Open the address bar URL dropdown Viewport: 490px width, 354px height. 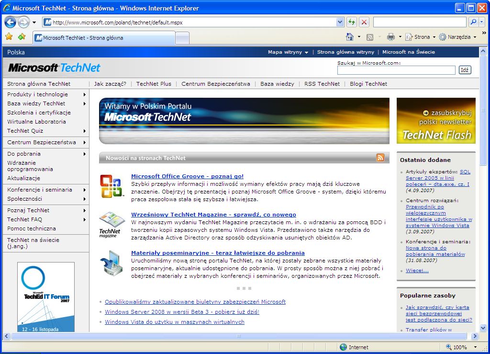(340, 22)
